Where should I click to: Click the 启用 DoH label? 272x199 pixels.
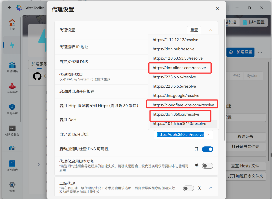[x=68, y=120]
